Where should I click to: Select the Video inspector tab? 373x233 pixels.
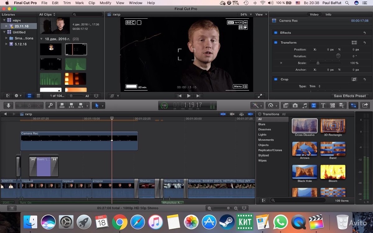click(x=314, y=14)
